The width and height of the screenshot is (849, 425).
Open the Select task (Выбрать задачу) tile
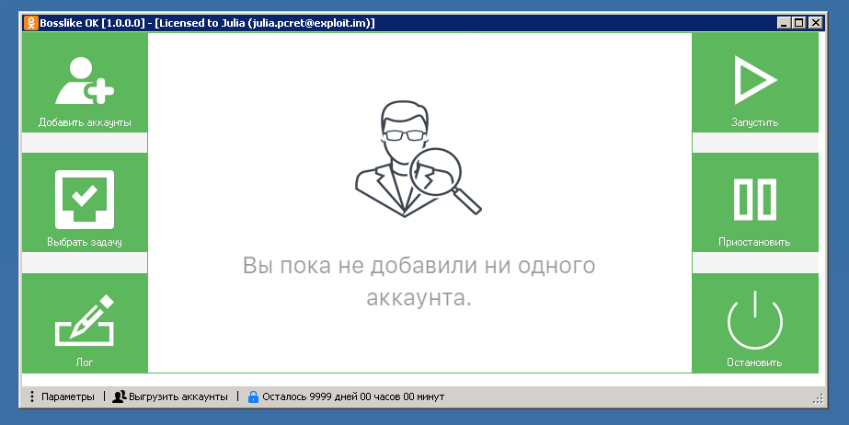(x=85, y=202)
